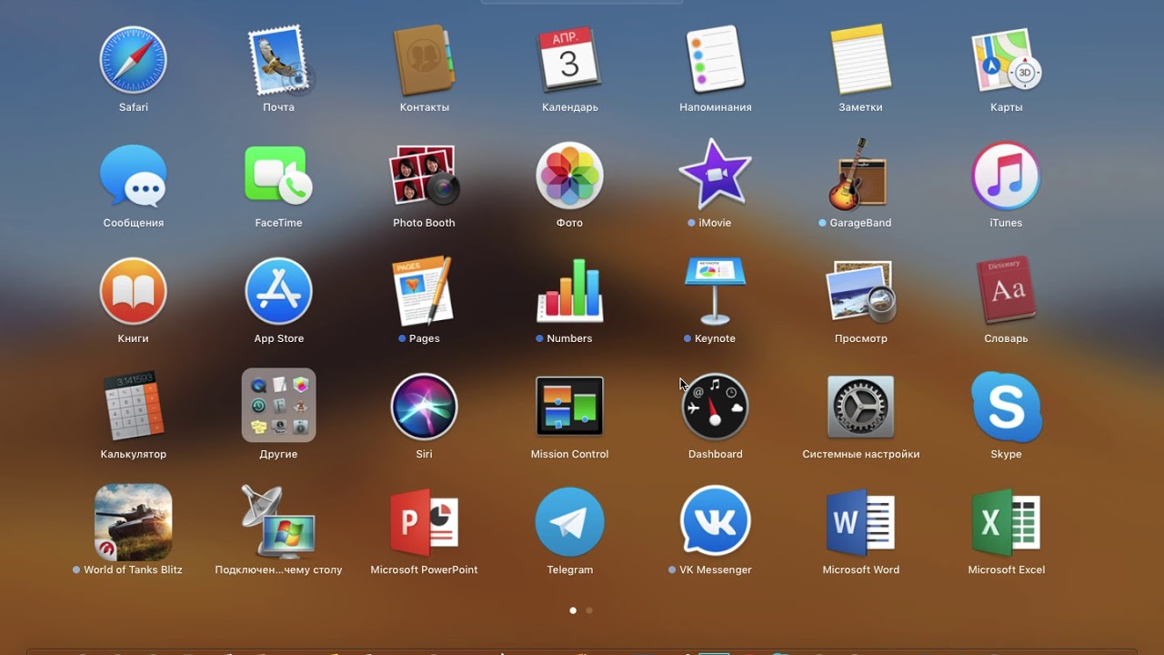
Task: Open Microsoft PowerPoint
Action: 425,522
